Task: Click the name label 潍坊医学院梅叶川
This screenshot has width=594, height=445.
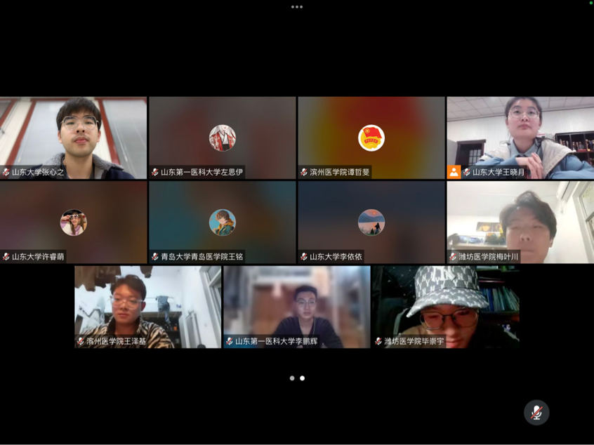Action: (488, 256)
